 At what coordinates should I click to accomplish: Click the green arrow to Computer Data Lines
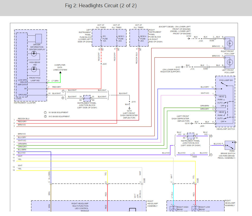pos(60,72)
